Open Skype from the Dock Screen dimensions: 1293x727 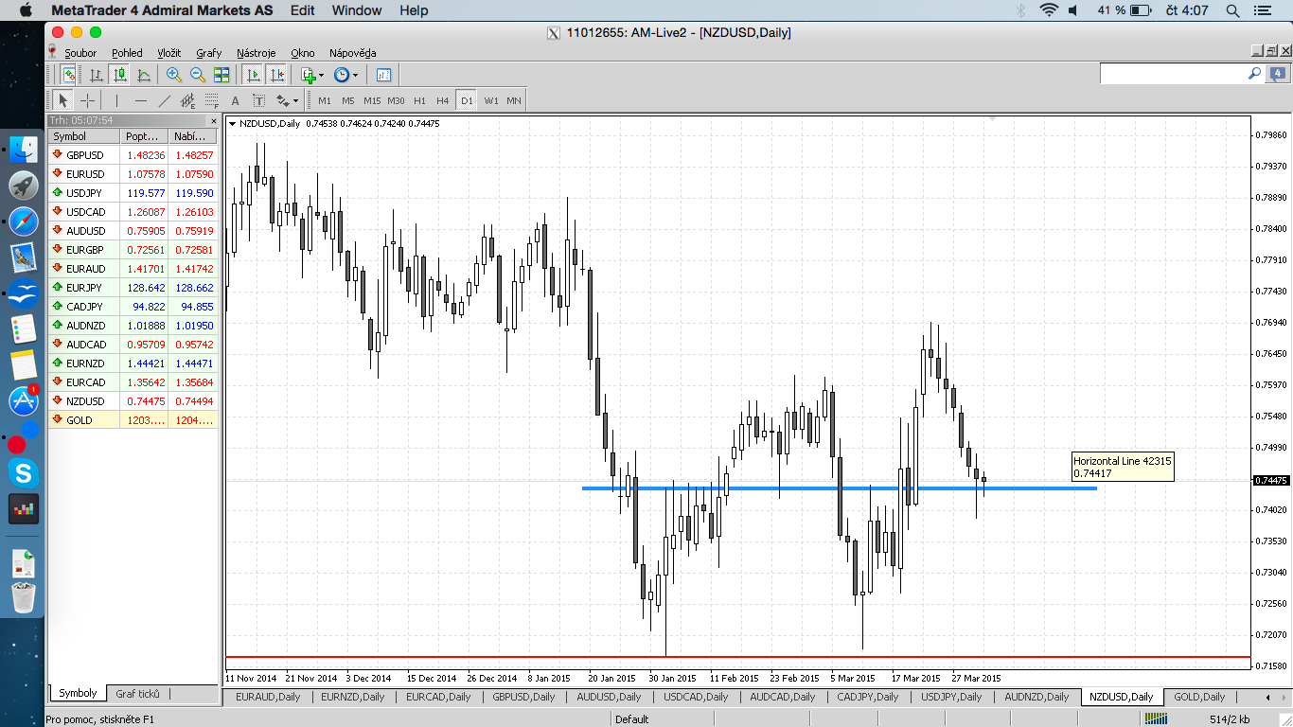[x=24, y=471]
